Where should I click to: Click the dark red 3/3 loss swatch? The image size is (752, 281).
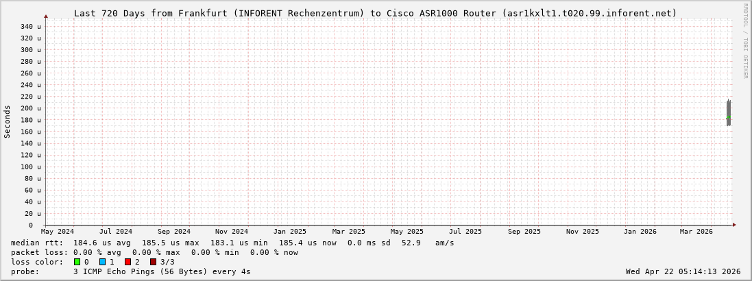153,262
